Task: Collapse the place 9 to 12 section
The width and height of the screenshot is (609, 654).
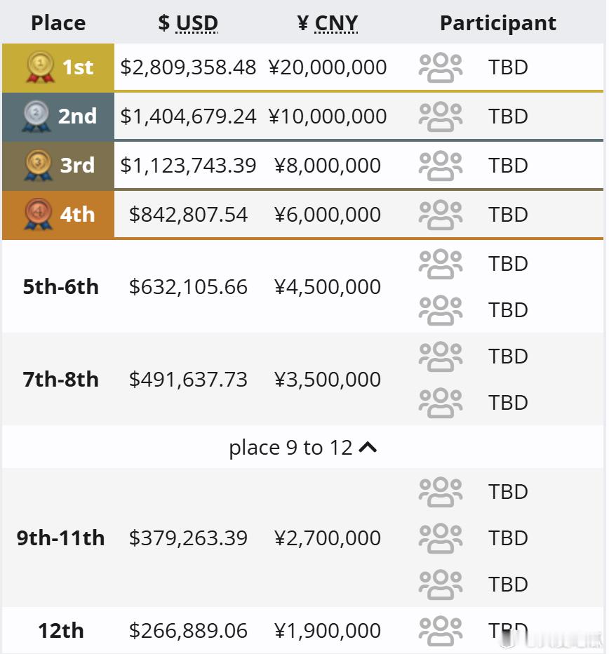Action: [303, 448]
